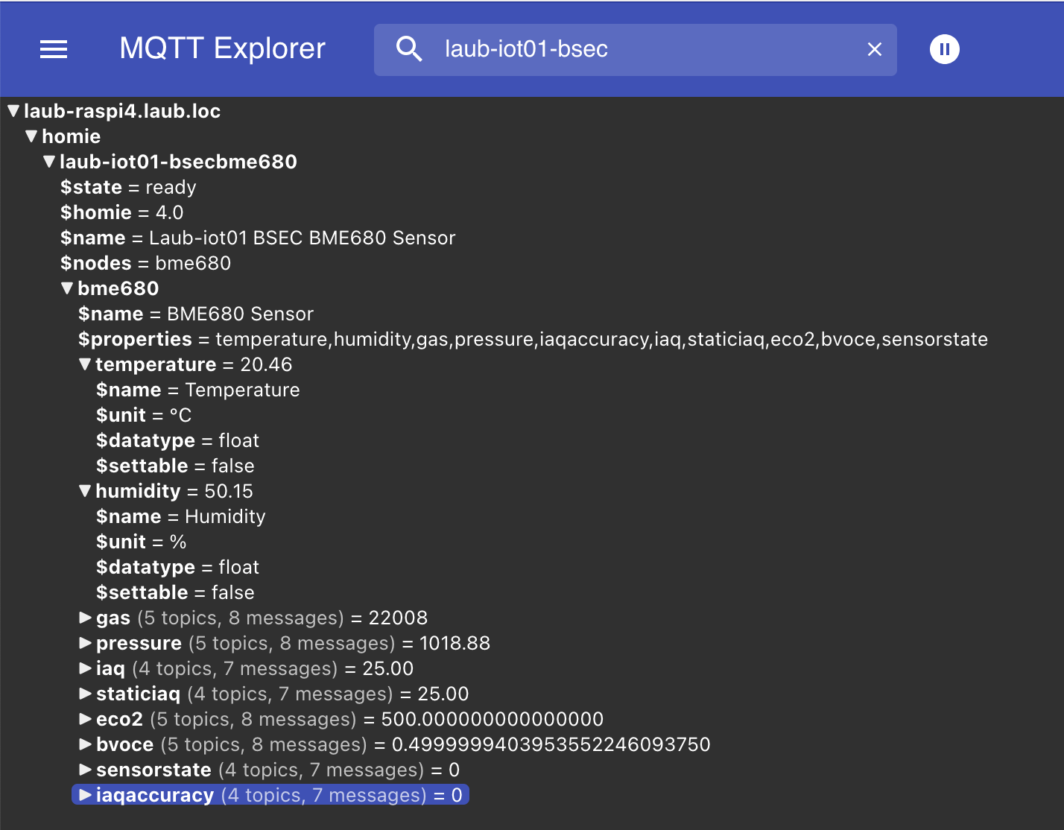Viewport: 1064px width, 830px height.
Task: Collapse the temperature topic
Action: (x=85, y=364)
